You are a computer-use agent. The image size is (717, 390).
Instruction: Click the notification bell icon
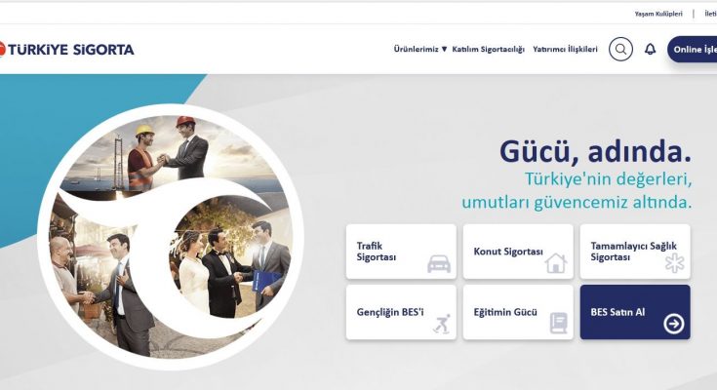pyautogui.click(x=650, y=49)
